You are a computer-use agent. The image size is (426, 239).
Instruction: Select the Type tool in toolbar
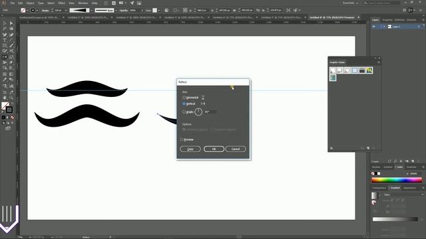pos(5,40)
